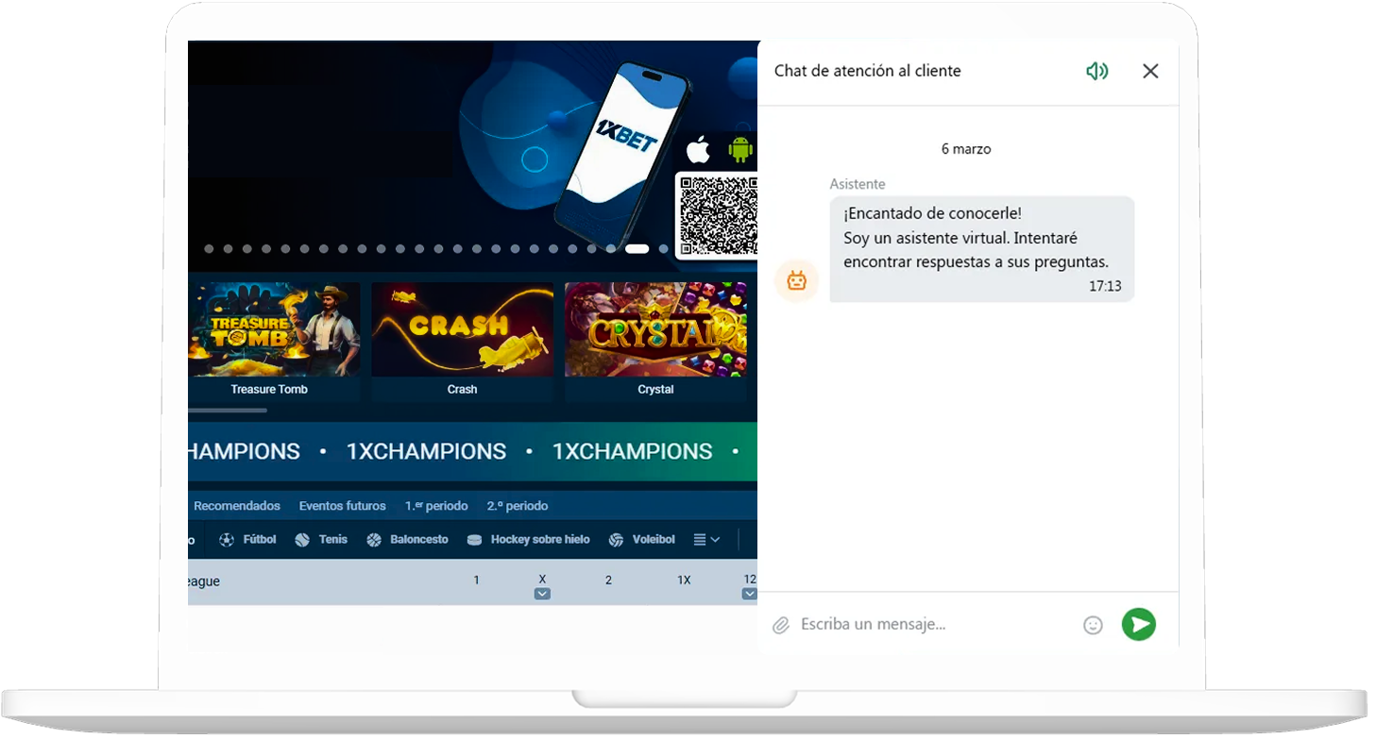
Task: Expand the X column dropdown arrow
Action: click(x=542, y=594)
